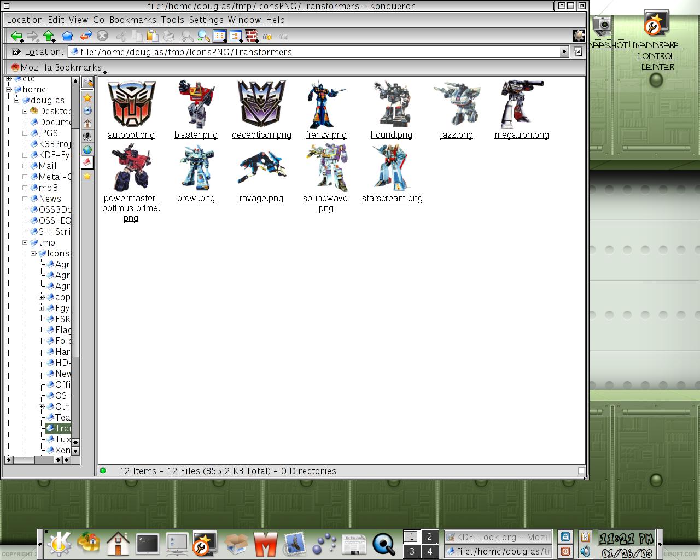Open the Network globe sidebar tab

[87, 149]
